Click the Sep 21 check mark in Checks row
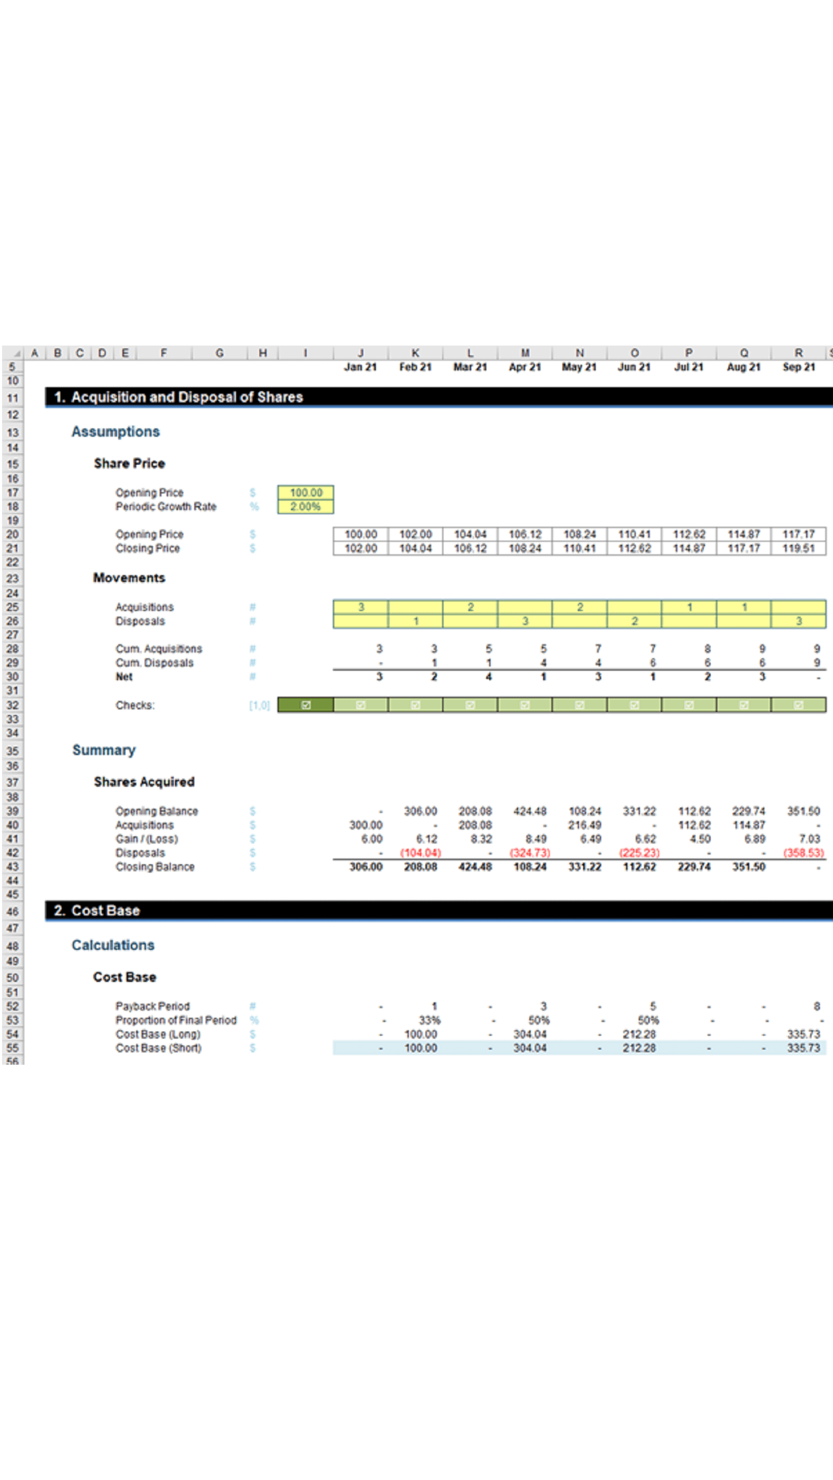The height and width of the screenshot is (1480, 833). tap(799, 705)
